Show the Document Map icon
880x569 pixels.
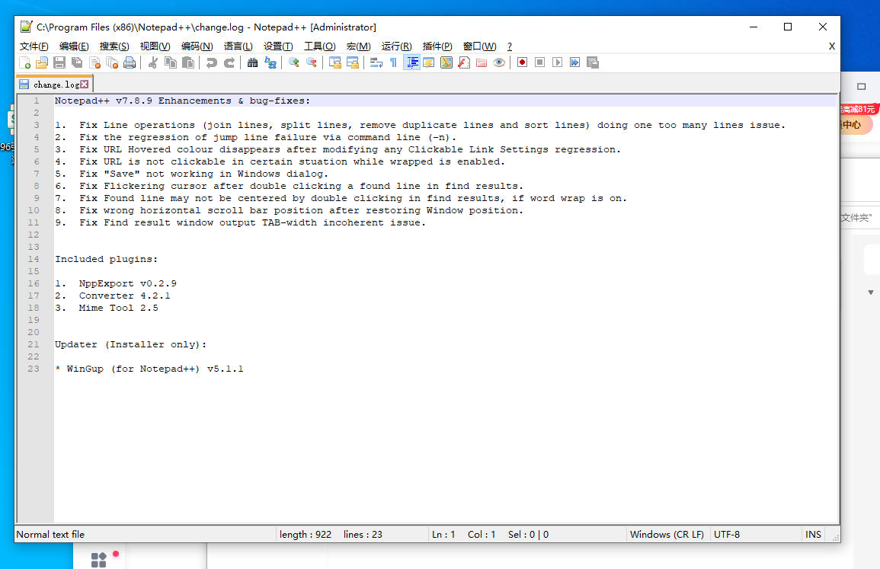point(446,62)
